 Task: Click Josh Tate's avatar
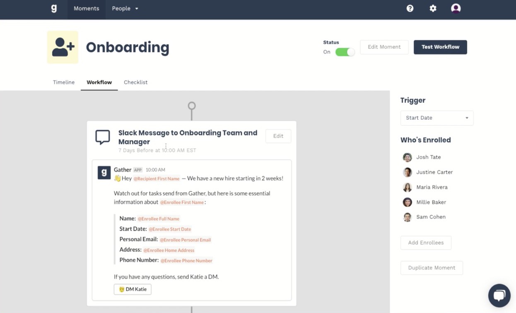407,157
